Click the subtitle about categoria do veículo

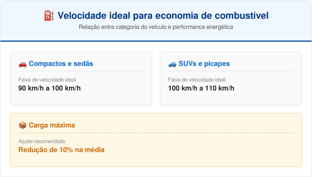coord(156,27)
